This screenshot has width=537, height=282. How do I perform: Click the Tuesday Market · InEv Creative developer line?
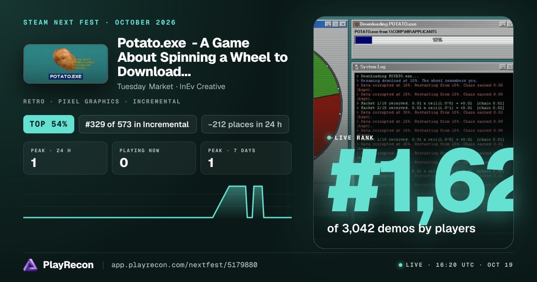(171, 86)
